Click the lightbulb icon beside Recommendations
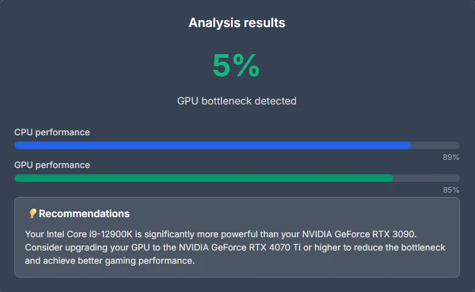 click(x=33, y=214)
